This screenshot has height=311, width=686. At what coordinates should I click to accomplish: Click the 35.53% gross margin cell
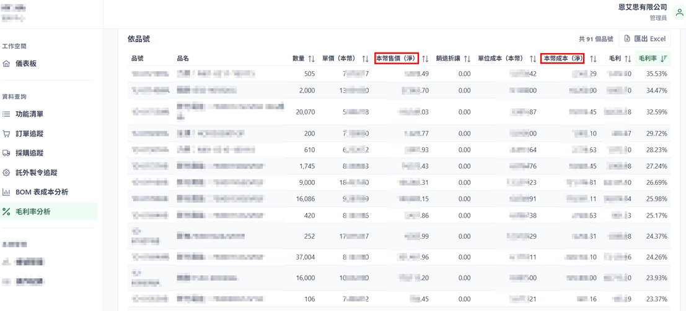pyautogui.click(x=657, y=74)
